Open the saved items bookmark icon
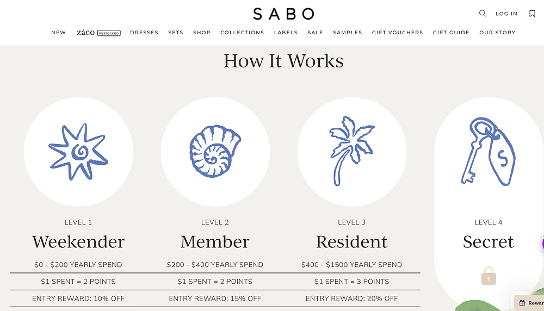Image resolution: width=544 pixels, height=311 pixels. click(532, 14)
